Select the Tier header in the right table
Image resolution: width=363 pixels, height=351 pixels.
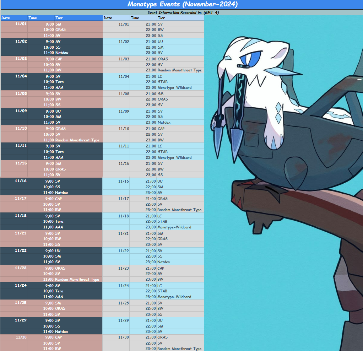pos(180,18)
